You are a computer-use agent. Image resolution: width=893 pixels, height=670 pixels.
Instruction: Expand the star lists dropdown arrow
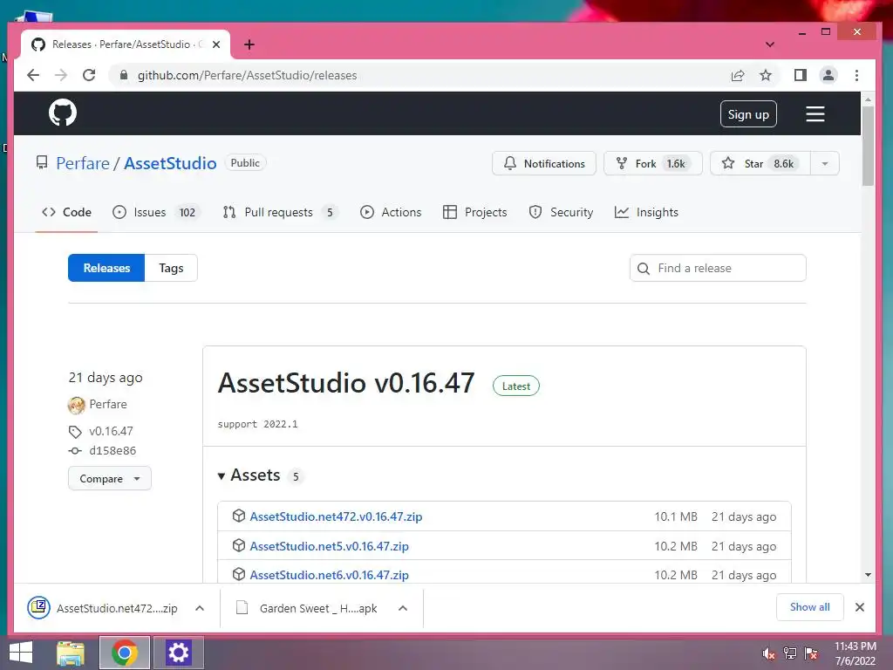(x=825, y=163)
